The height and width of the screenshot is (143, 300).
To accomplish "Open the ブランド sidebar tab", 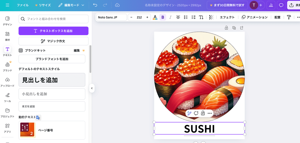I will click(x=7, y=67).
